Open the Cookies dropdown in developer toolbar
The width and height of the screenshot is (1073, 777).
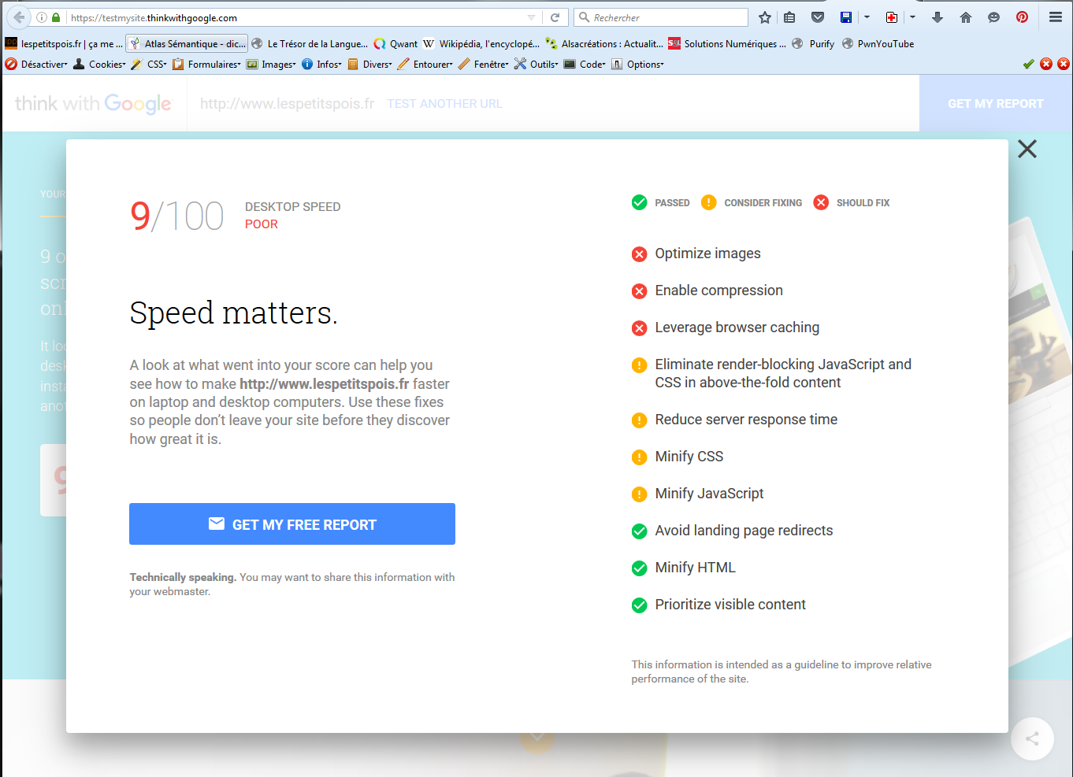pos(100,65)
